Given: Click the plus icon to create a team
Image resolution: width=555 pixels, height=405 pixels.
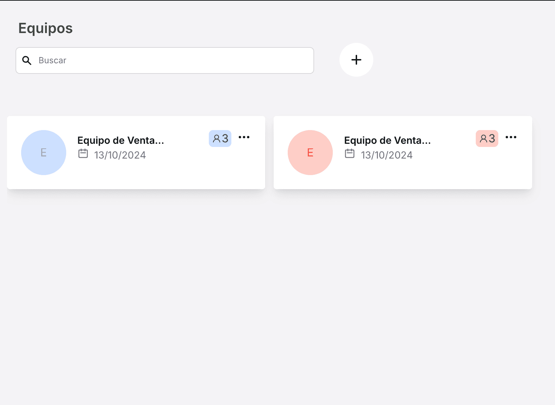Looking at the screenshot, I should pos(356,60).
